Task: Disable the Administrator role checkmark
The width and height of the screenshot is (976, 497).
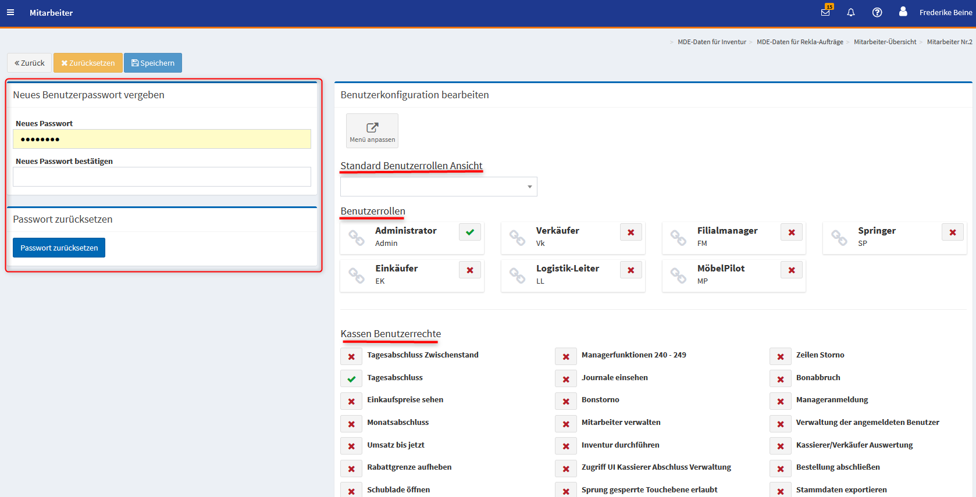Action: (x=470, y=233)
